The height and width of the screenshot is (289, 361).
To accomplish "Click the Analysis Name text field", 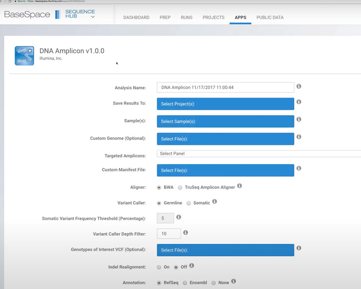I will [225, 88].
